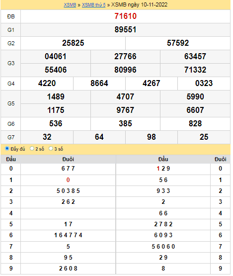This screenshot has height=276, width=233.
Task: Click the special prize number 71610
Action: [125, 16]
